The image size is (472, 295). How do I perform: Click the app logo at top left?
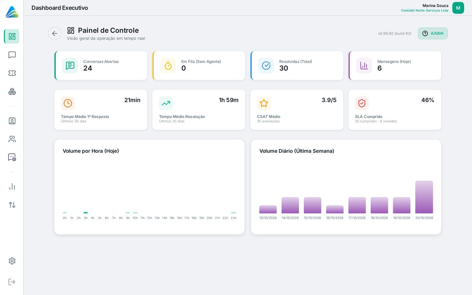pos(12,12)
